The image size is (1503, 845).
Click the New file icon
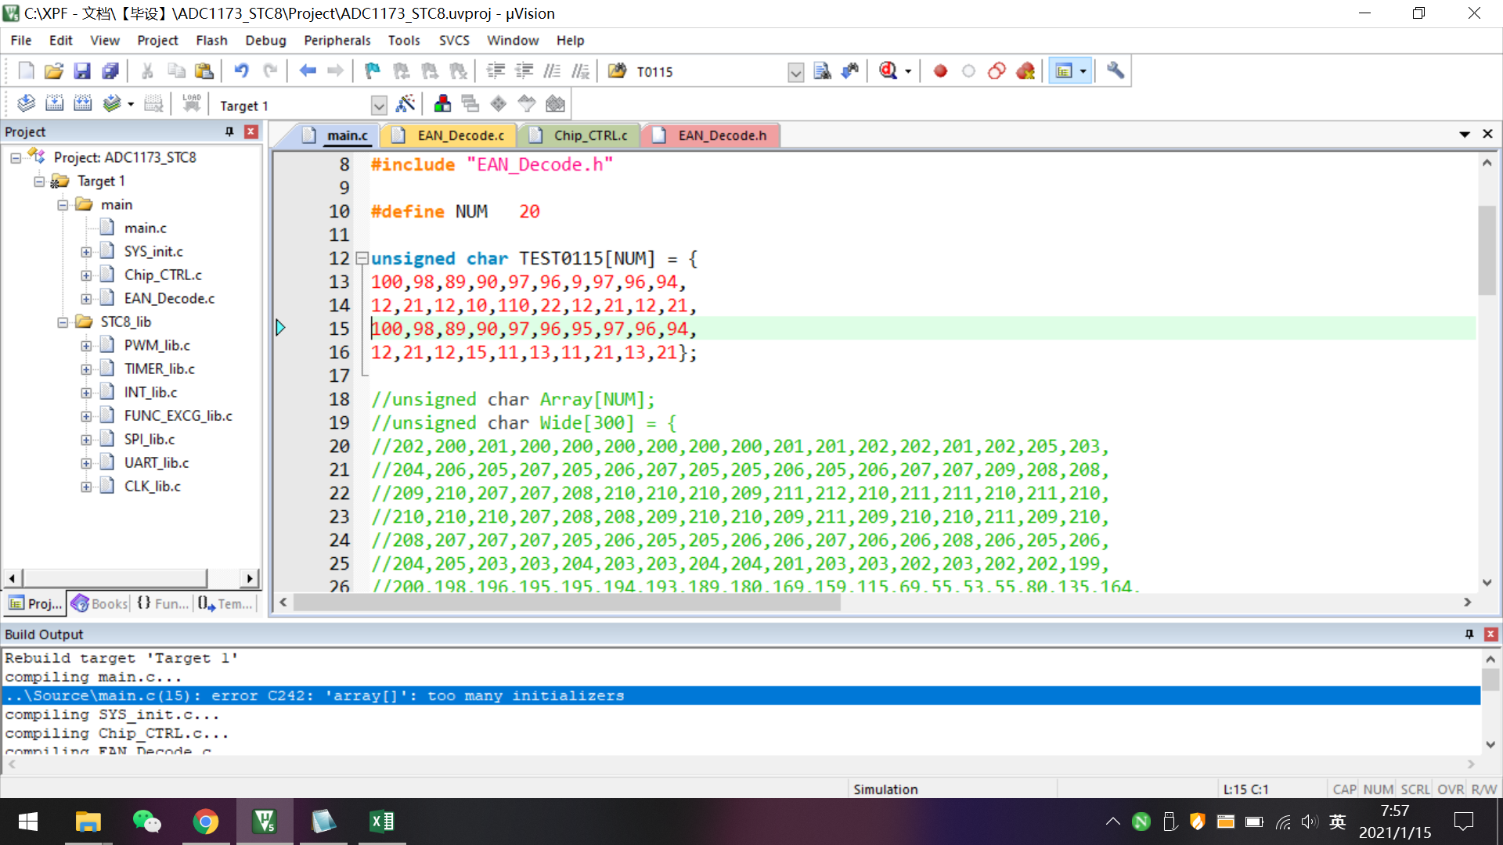pyautogui.click(x=26, y=71)
